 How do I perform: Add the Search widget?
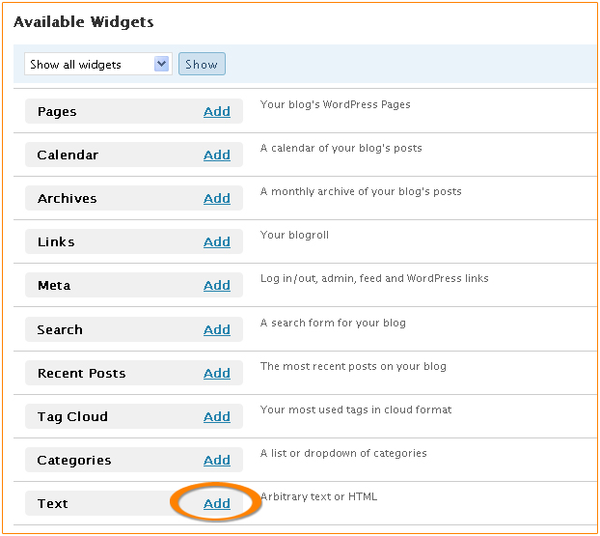pos(217,329)
